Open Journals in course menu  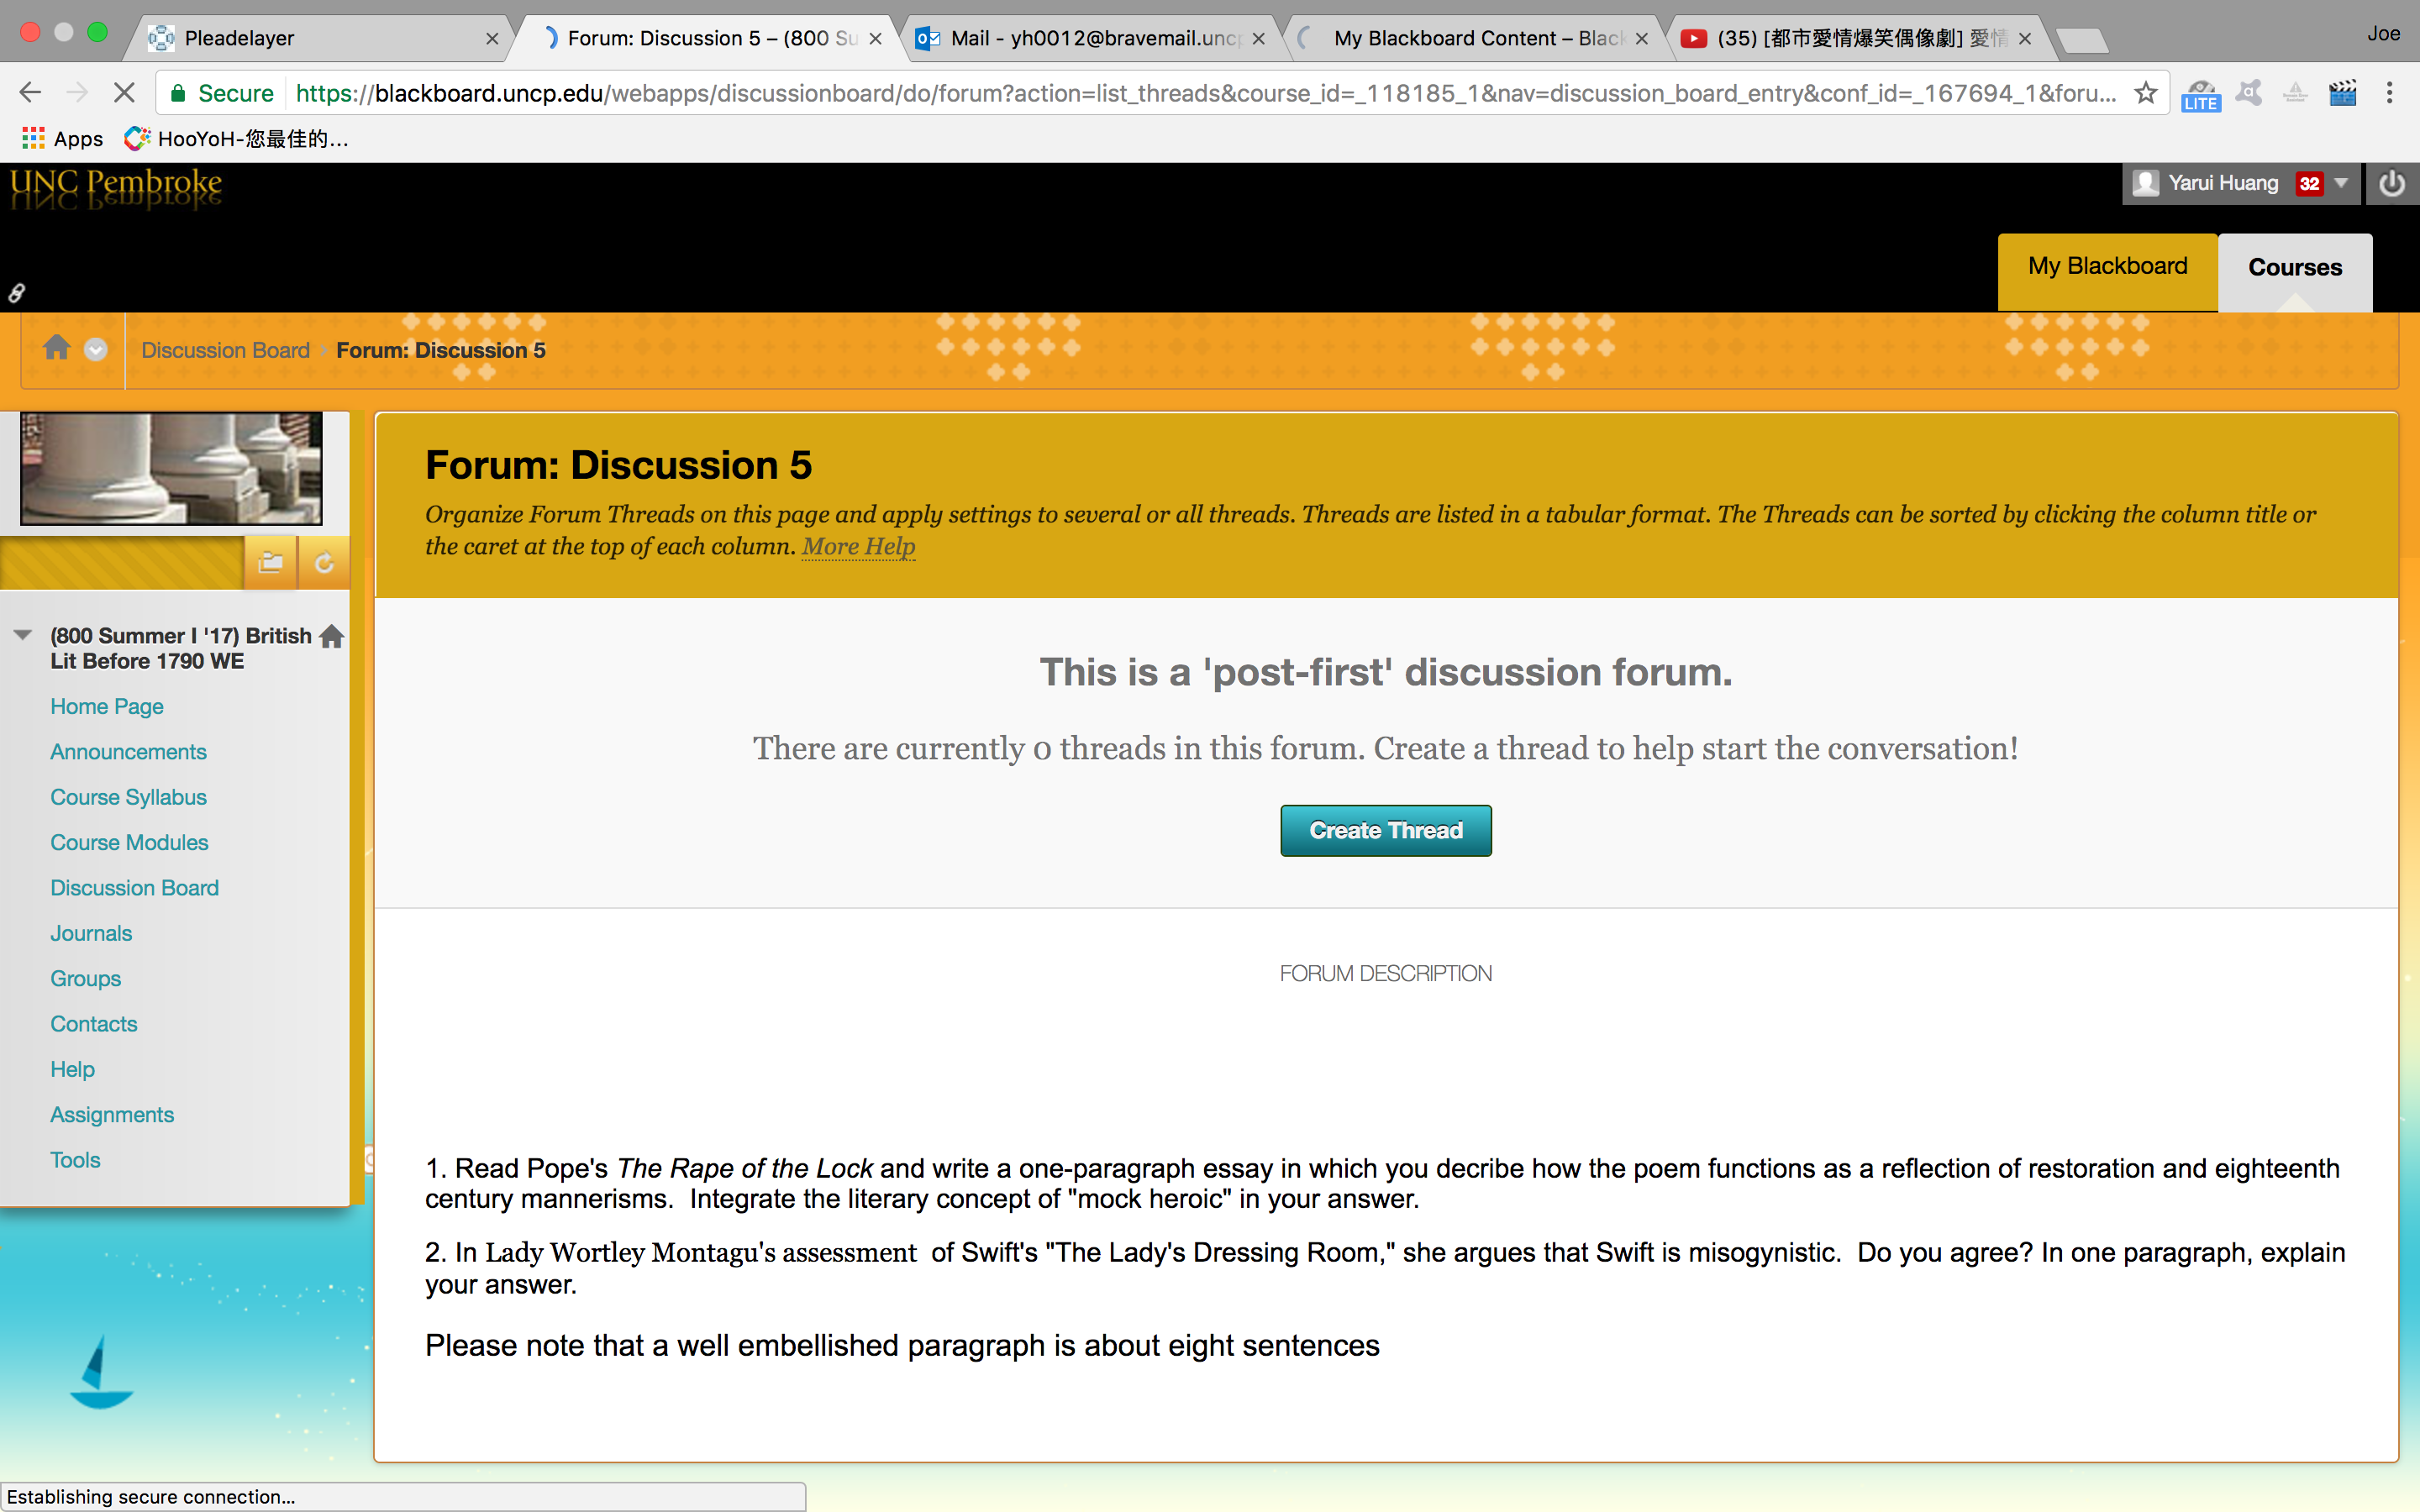[x=91, y=933]
